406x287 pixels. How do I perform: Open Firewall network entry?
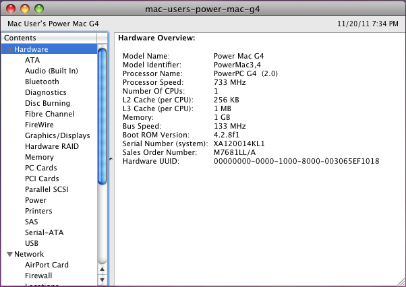[x=38, y=276]
